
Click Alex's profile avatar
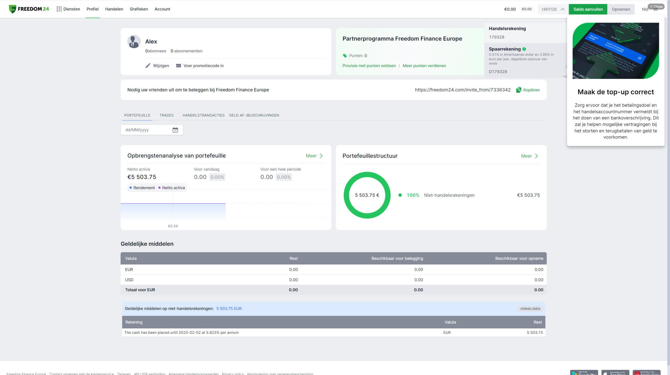pos(134,42)
